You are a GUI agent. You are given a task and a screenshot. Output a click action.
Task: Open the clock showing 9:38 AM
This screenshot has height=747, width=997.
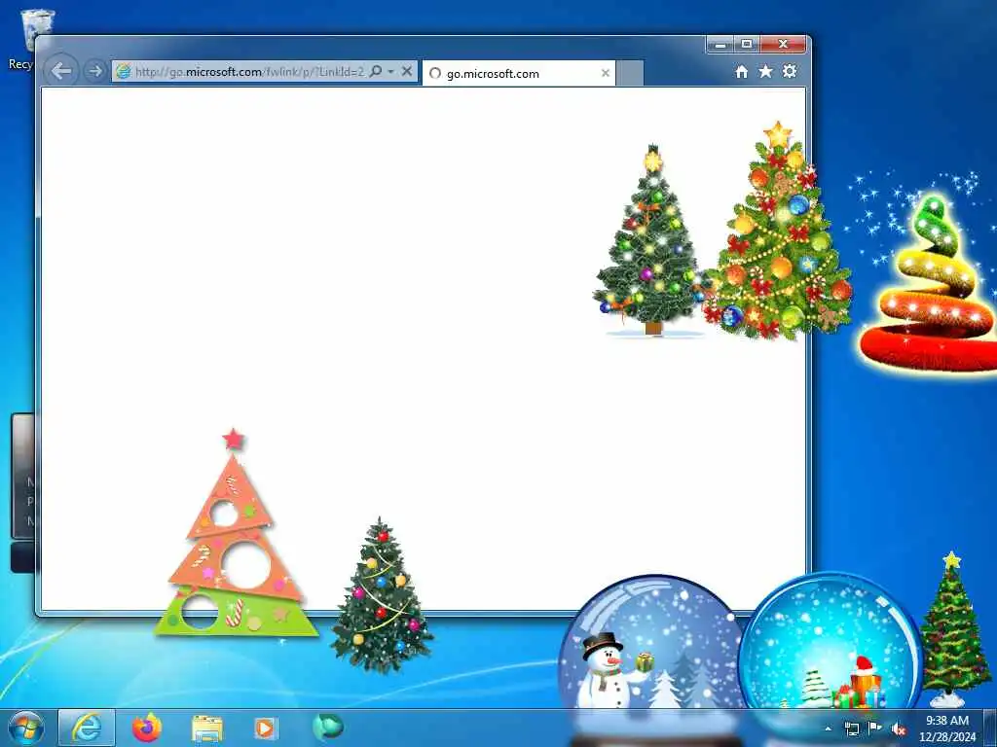[x=947, y=729]
